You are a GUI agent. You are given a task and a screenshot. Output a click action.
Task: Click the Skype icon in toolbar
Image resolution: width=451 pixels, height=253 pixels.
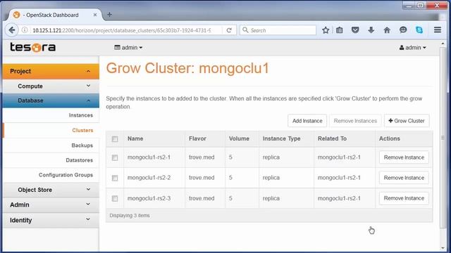pyautogui.click(x=419, y=30)
